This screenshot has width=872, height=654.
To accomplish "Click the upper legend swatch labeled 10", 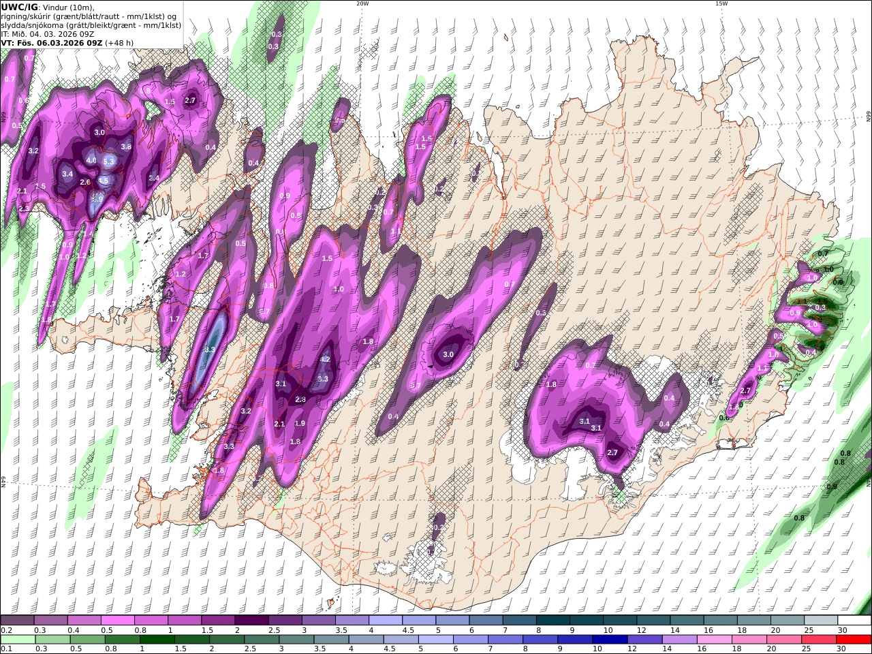I will point(620,621).
